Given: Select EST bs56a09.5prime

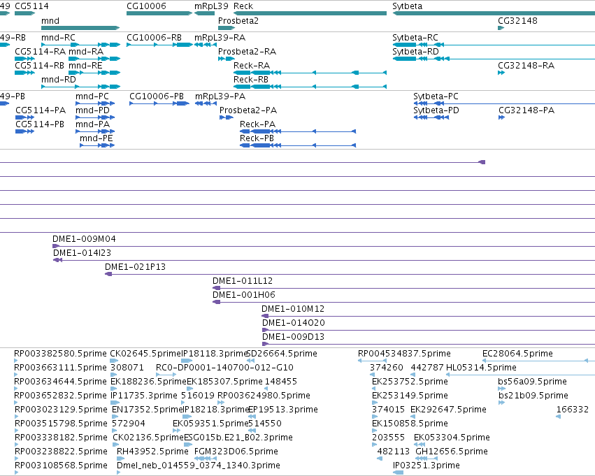Looking at the screenshot, I should pyautogui.click(x=532, y=382).
